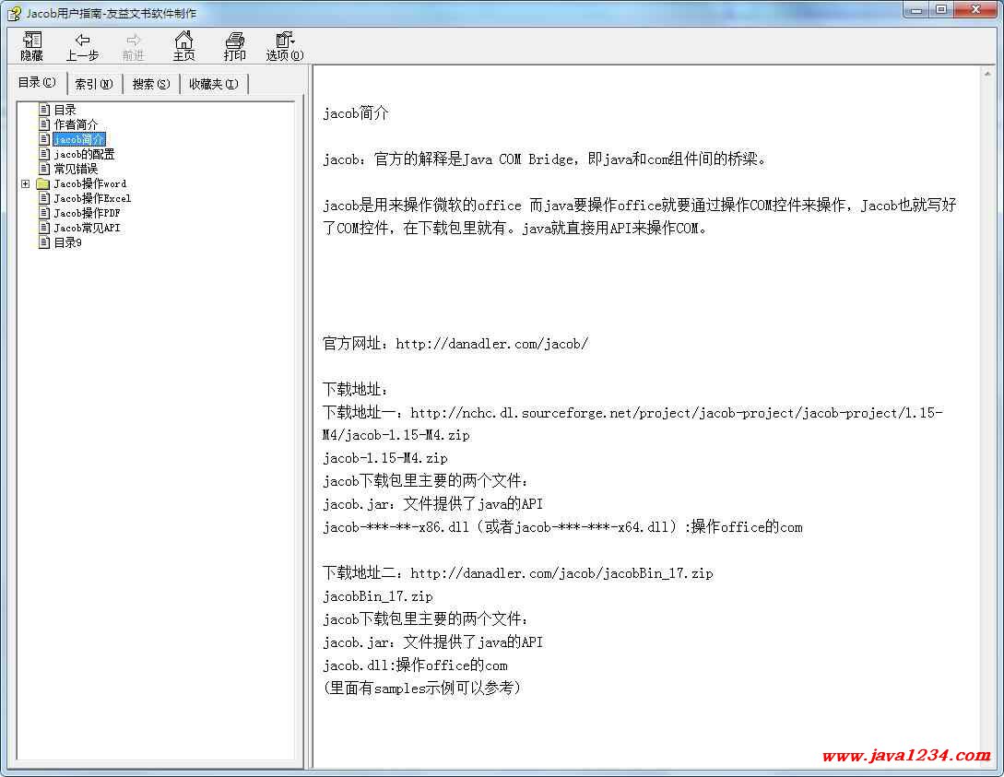Image resolution: width=1004 pixels, height=777 pixels.
Task: Minimize the Jacob用户指南 window
Action: 916,9
